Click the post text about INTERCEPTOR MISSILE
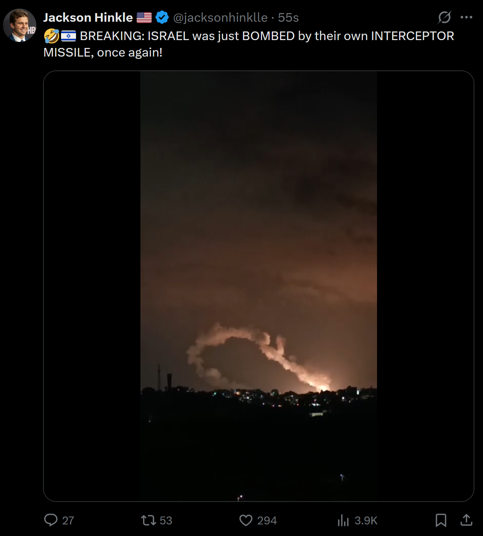The width and height of the screenshot is (483, 536). coord(249,44)
